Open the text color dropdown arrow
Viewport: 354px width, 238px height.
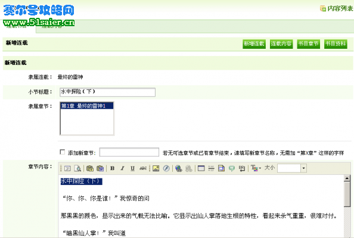pos(260,168)
